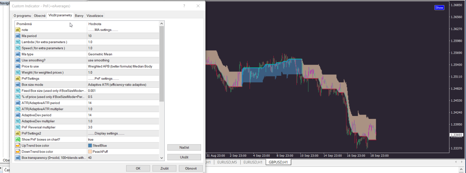The width and height of the screenshot is (466, 173).
Task: Edit the PnF Reversal multiplier value 3.0
Action: 123,127
